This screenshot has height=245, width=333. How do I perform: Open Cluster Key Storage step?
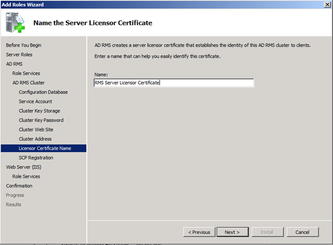coord(40,111)
